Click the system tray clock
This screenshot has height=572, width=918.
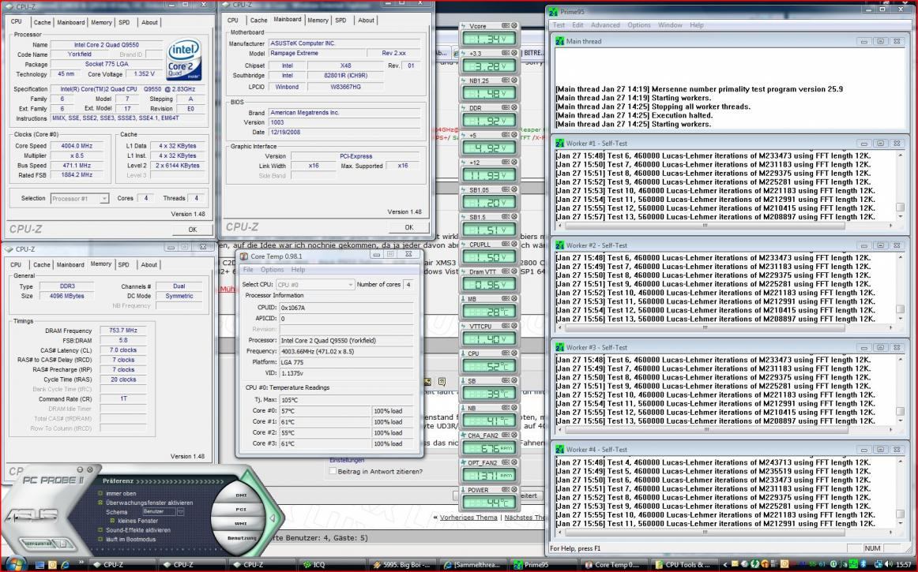pyautogui.click(x=903, y=564)
